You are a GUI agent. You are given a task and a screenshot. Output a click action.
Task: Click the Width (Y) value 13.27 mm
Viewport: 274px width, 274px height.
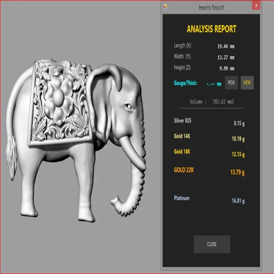pyautogui.click(x=226, y=57)
